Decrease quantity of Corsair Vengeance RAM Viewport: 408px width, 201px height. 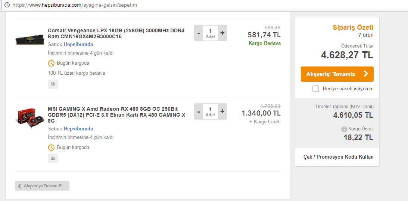(199, 33)
